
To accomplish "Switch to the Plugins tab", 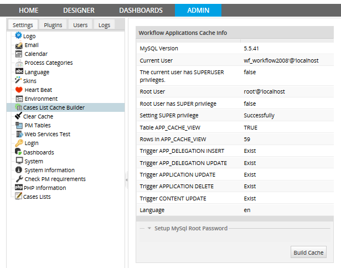I will click(x=53, y=25).
